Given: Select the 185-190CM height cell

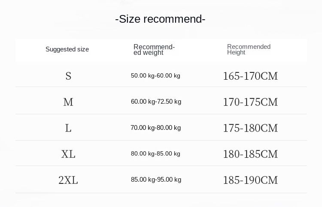Looking at the screenshot, I should (x=250, y=180).
